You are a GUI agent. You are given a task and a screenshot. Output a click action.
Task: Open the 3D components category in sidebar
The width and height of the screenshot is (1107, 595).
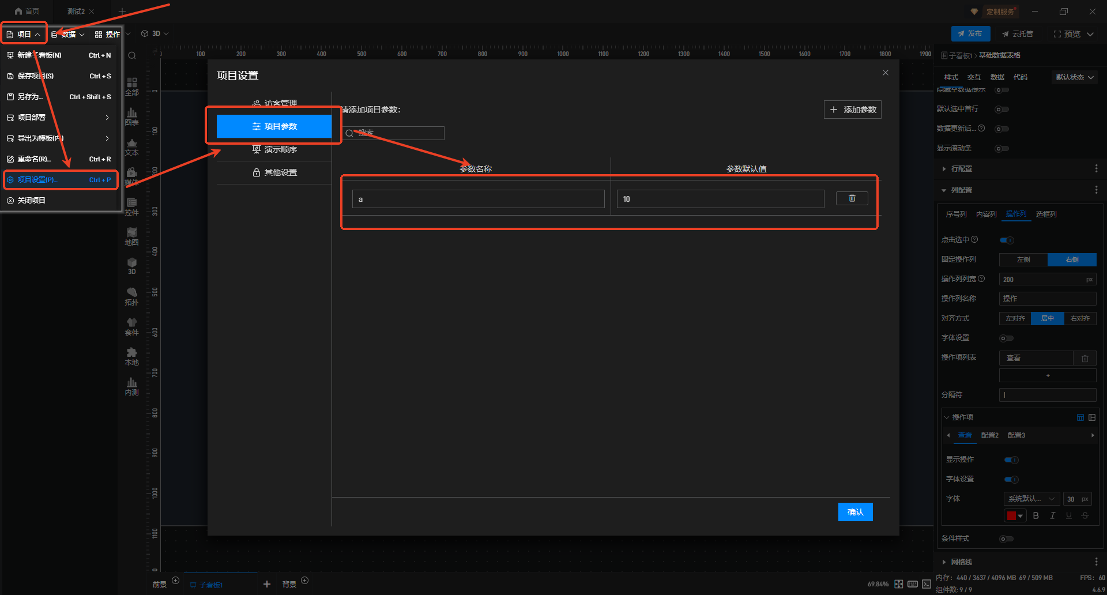pos(131,266)
